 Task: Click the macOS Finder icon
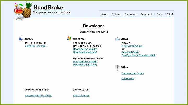click(21, 39)
